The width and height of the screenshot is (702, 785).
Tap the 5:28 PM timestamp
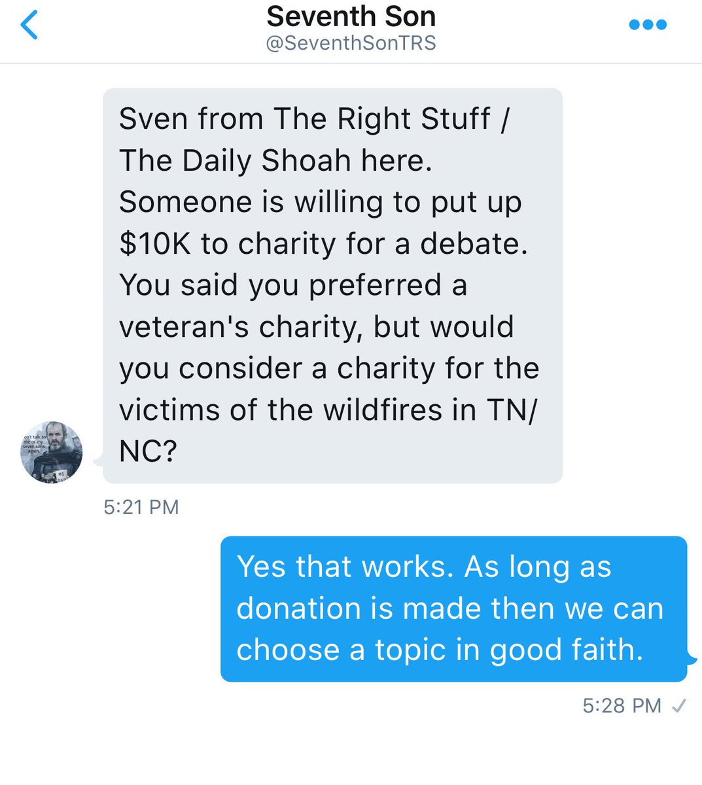622,706
